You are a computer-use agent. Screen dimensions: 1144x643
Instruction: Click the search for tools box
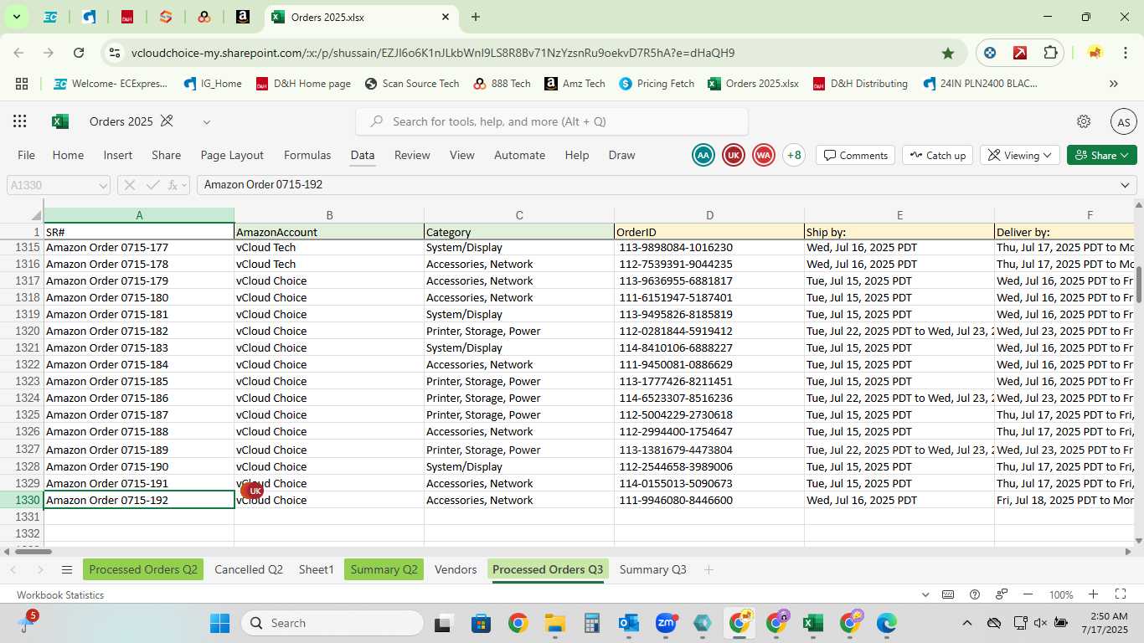(552, 121)
